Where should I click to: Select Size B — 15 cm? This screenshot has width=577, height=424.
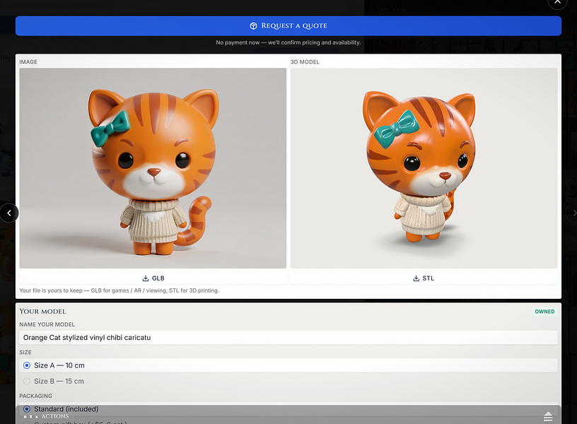288,381
